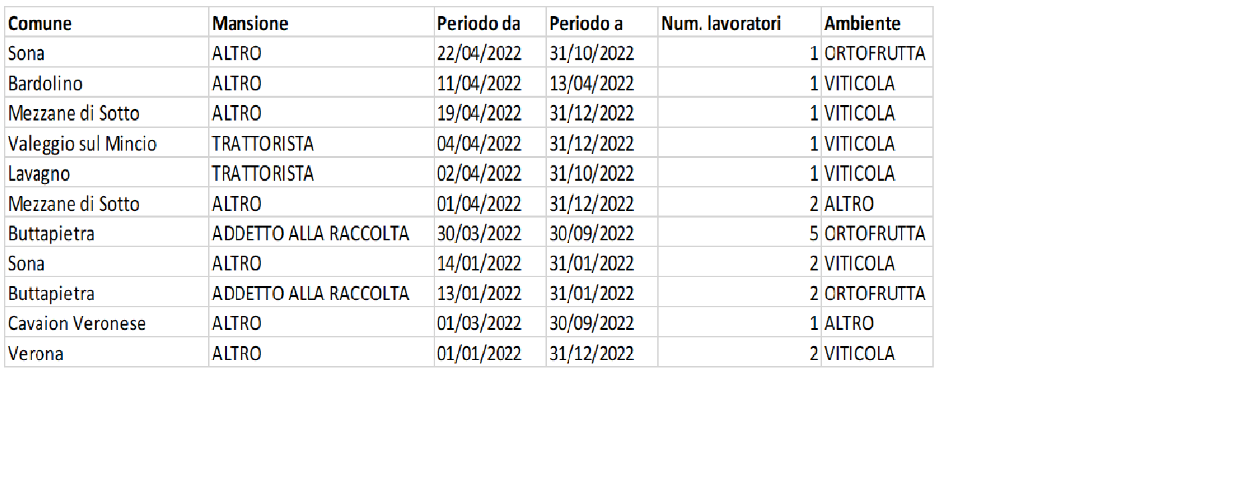The image size is (1259, 492).
Task: Select the 30/03/2022 start date cell
Action: pyautogui.click(x=490, y=234)
